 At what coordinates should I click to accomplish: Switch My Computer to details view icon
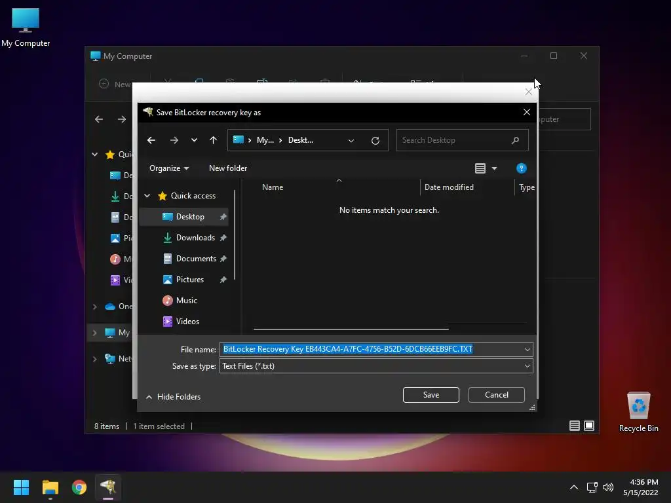pos(574,426)
